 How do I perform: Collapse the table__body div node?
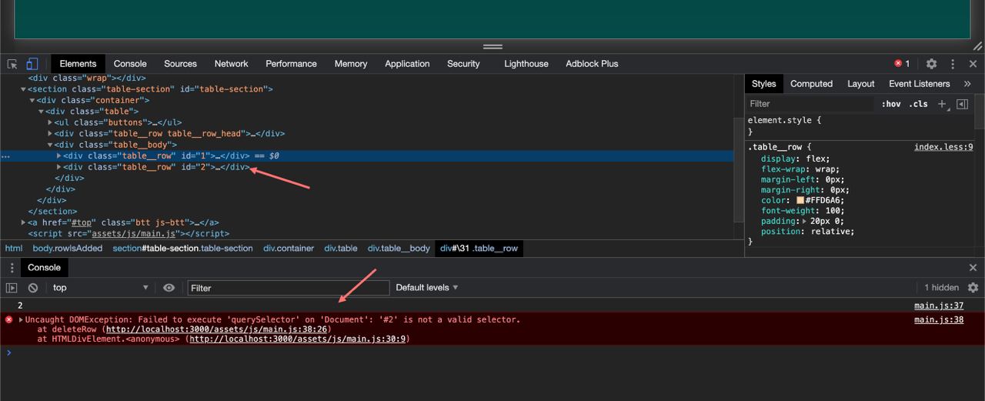(x=50, y=145)
